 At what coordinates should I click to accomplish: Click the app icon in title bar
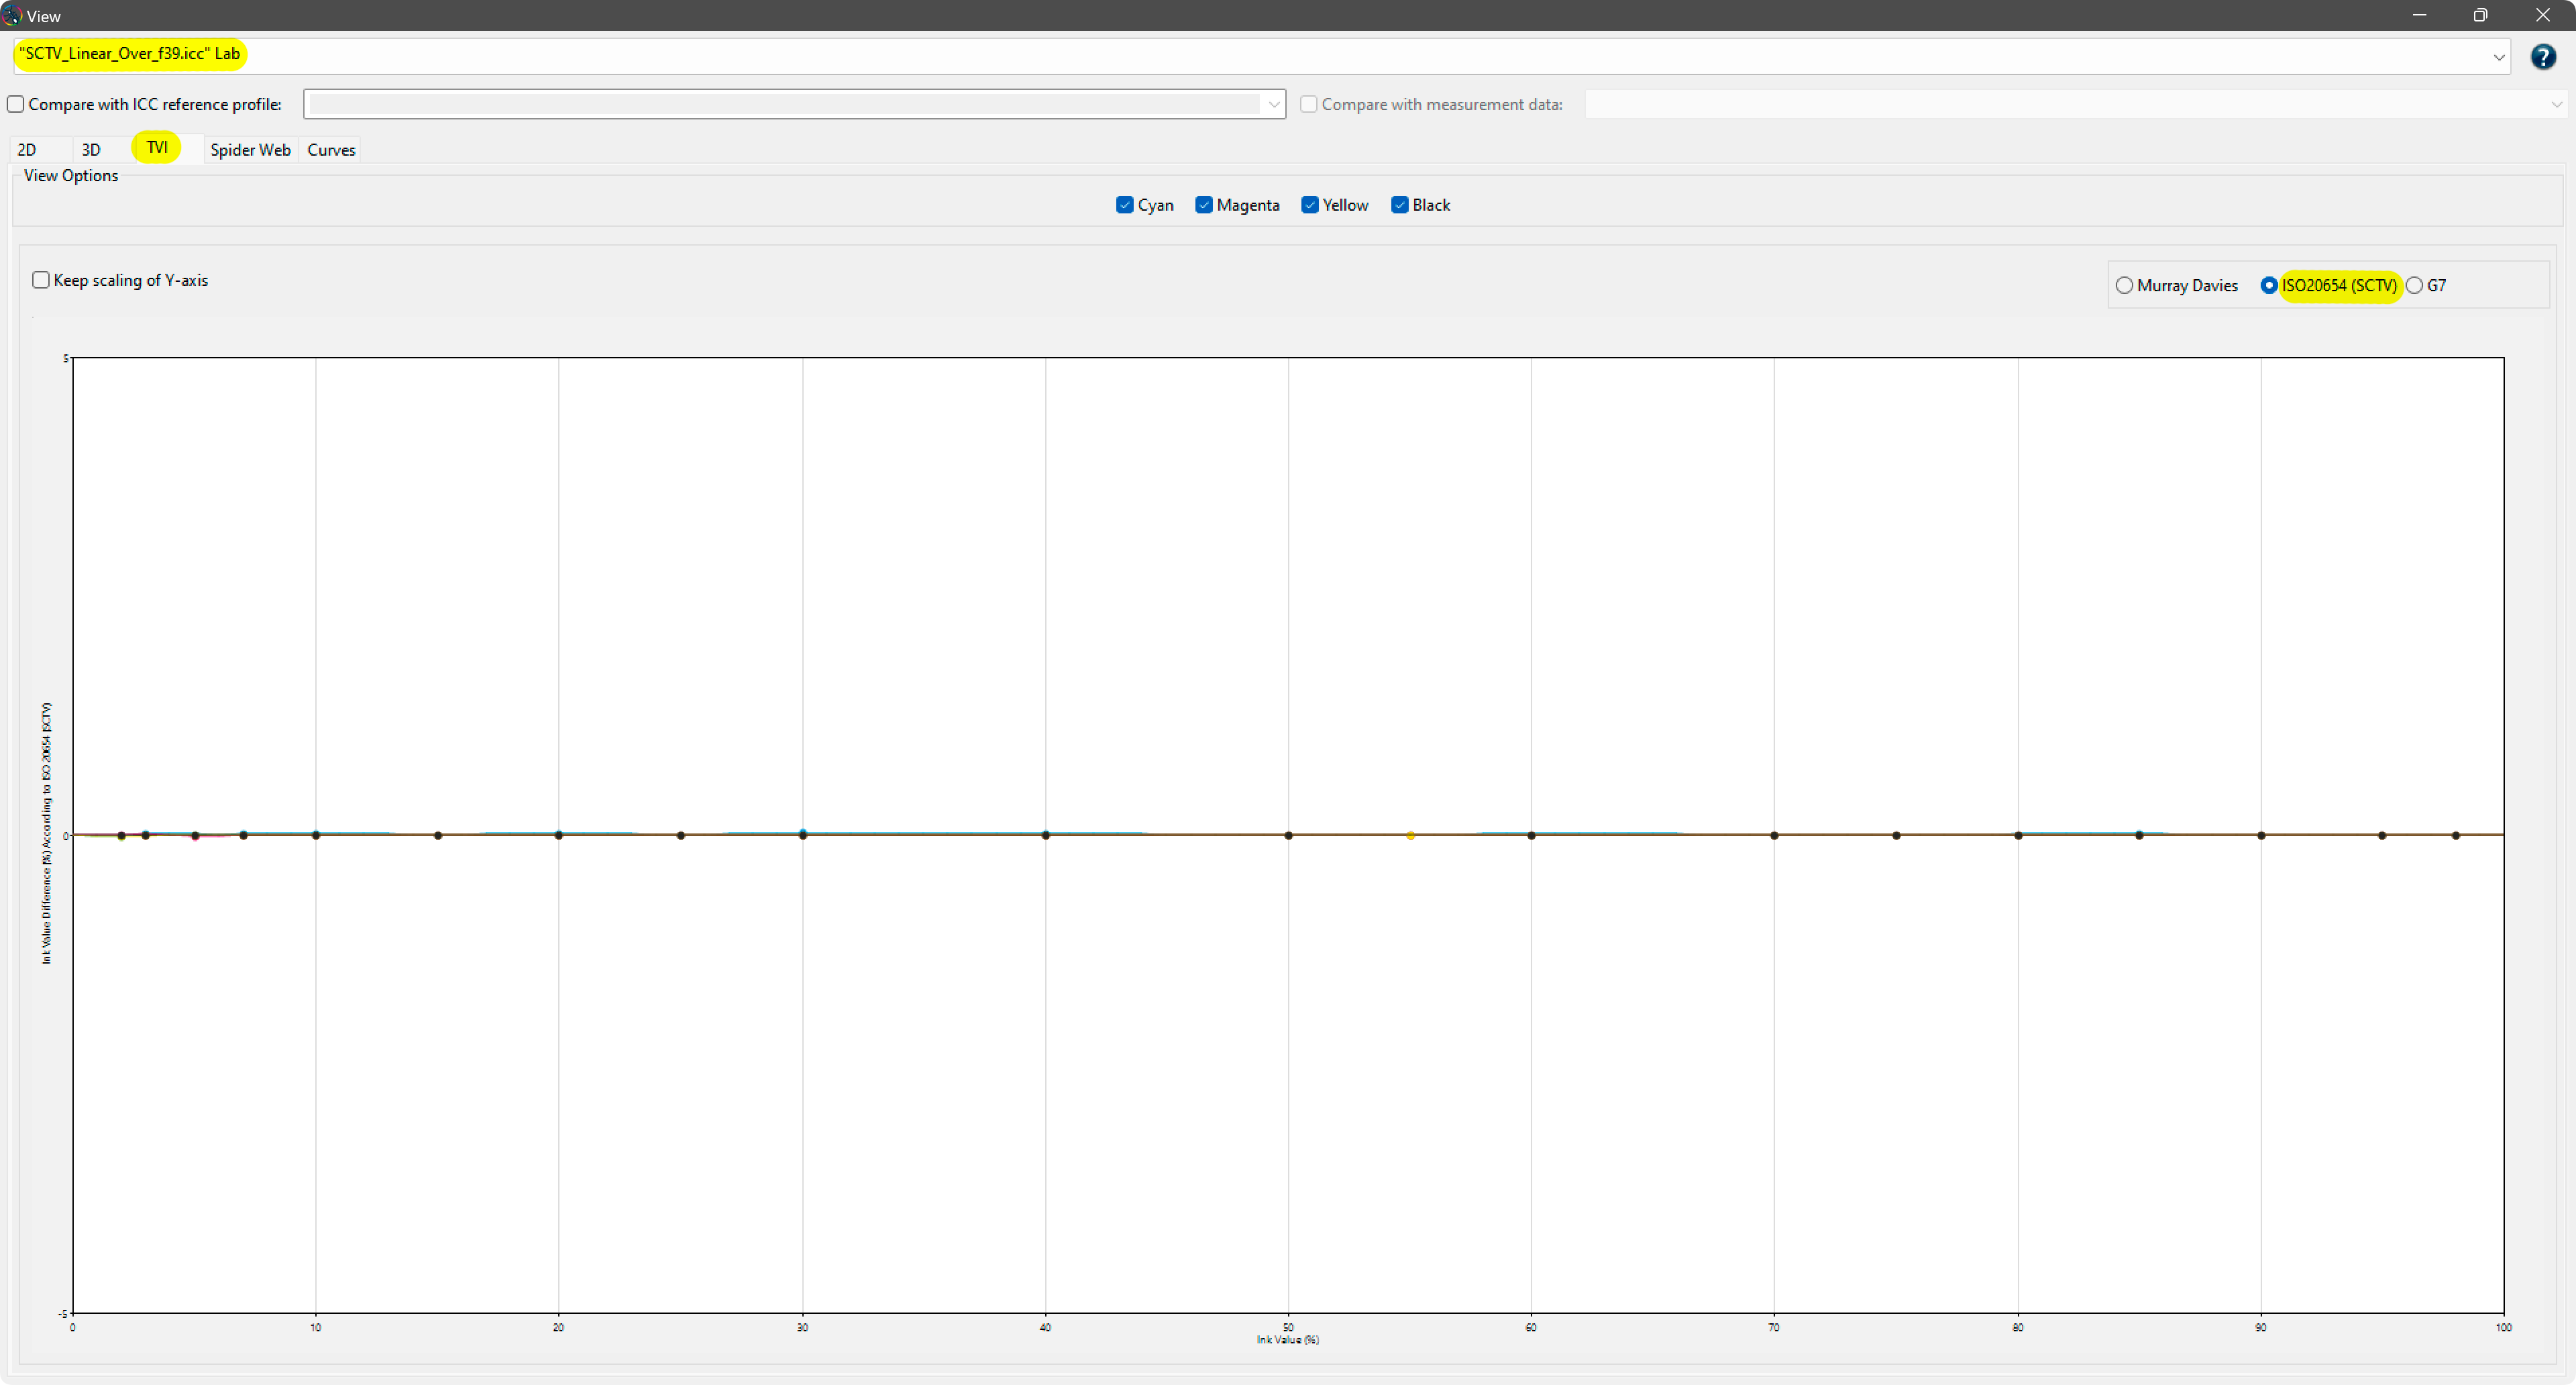[11, 16]
